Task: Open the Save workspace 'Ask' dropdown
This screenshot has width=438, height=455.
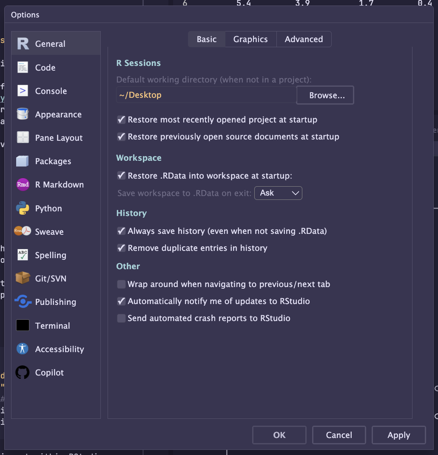Action: pyautogui.click(x=278, y=193)
